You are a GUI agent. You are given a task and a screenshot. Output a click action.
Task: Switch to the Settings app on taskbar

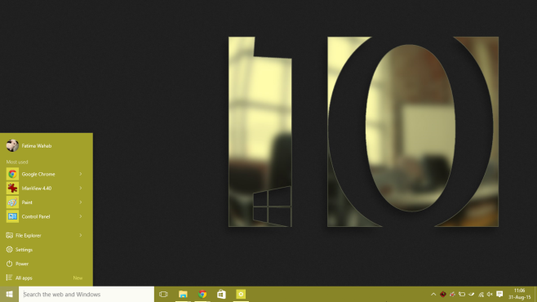coord(241,294)
